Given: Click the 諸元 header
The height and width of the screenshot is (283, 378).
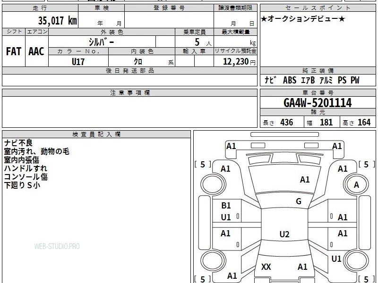Looking at the screenshot, I should point(318,112).
